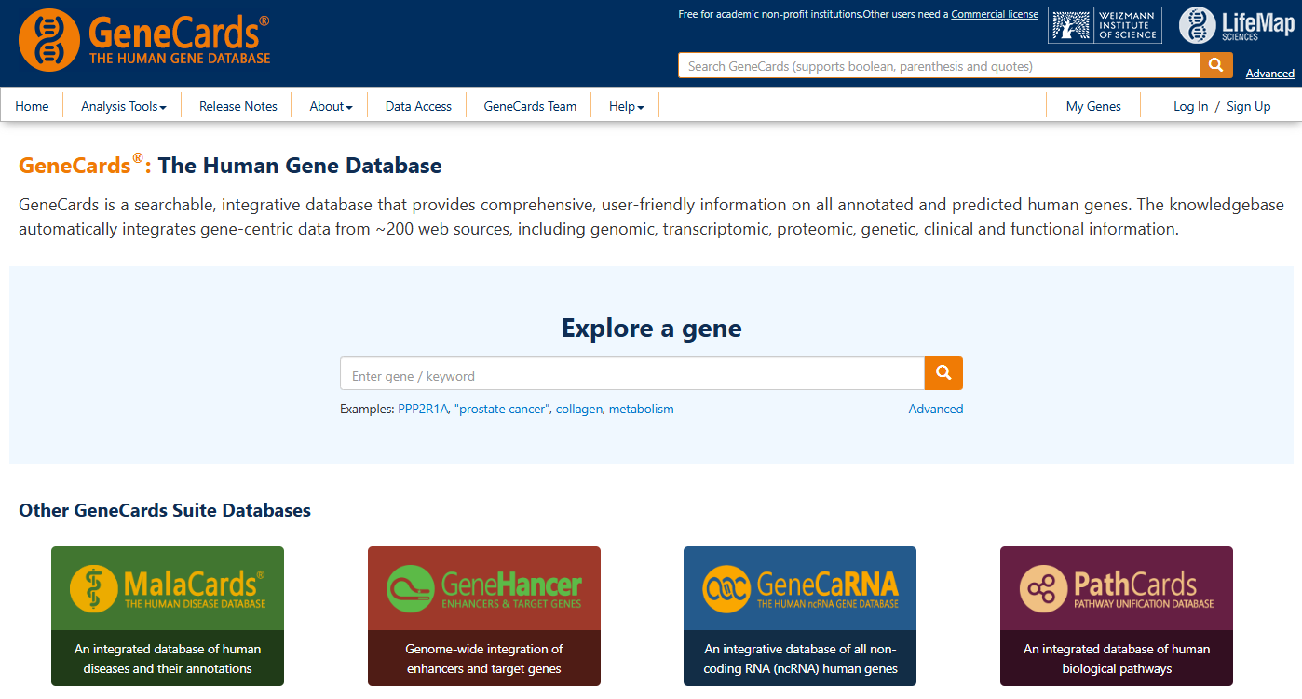
Task: Click the Log In link
Action: click(1190, 106)
